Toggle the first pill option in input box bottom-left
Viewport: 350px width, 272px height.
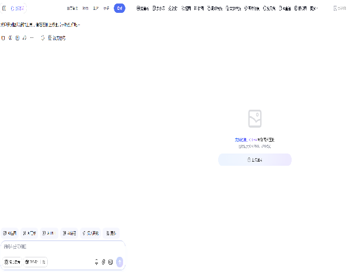coord(13,262)
